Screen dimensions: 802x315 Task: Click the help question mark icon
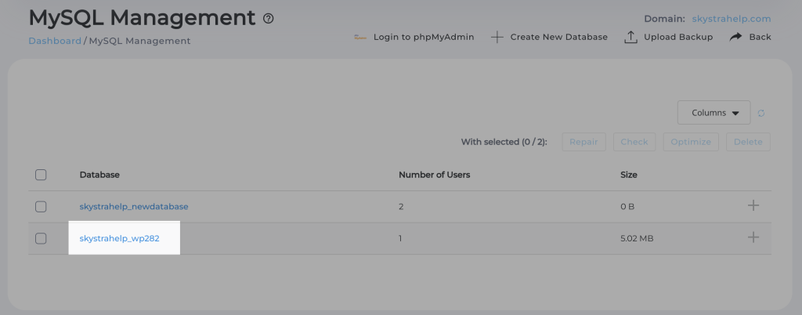[x=269, y=18]
